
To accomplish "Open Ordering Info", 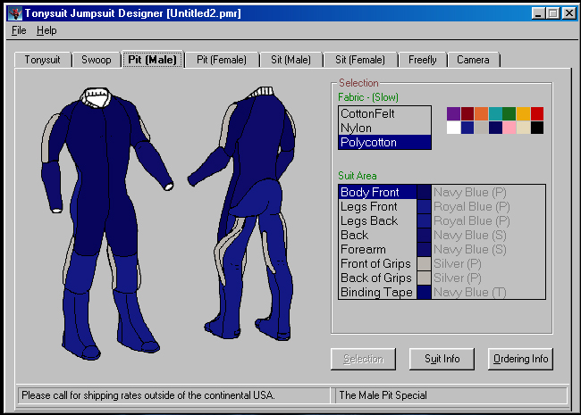I will (521, 359).
